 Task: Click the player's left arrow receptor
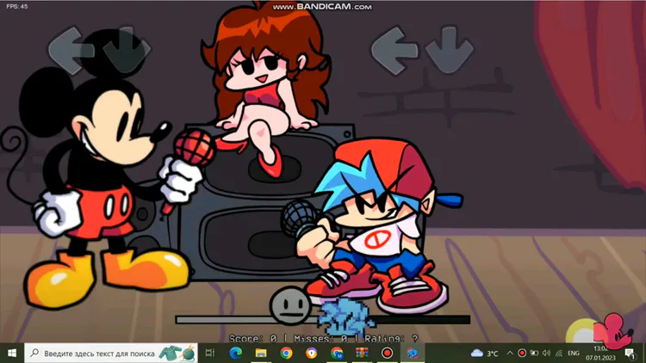394,51
